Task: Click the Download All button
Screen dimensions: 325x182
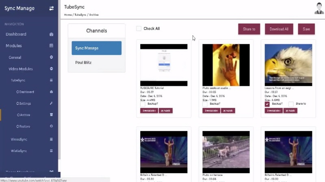Action: 279,29
